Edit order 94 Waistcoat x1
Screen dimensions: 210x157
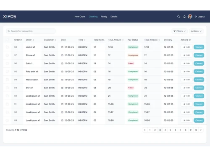point(186,80)
